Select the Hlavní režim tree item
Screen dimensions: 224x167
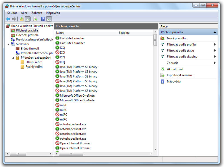tap(34, 62)
